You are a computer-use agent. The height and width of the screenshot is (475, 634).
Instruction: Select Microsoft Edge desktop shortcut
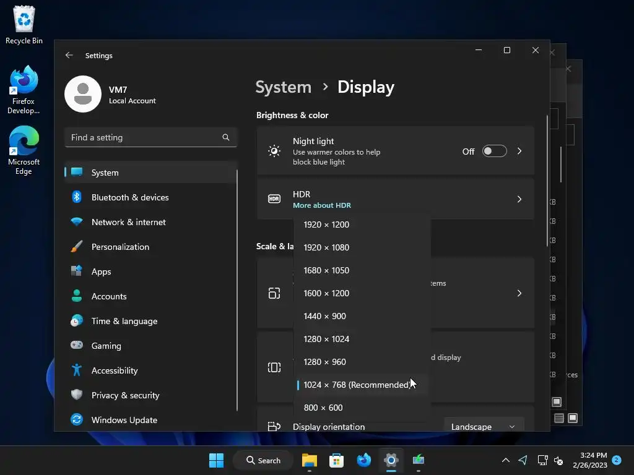click(24, 150)
